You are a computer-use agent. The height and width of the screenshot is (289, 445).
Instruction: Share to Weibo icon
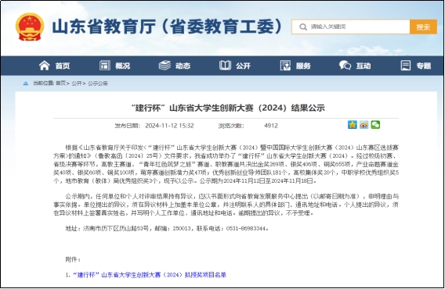[x=364, y=124]
